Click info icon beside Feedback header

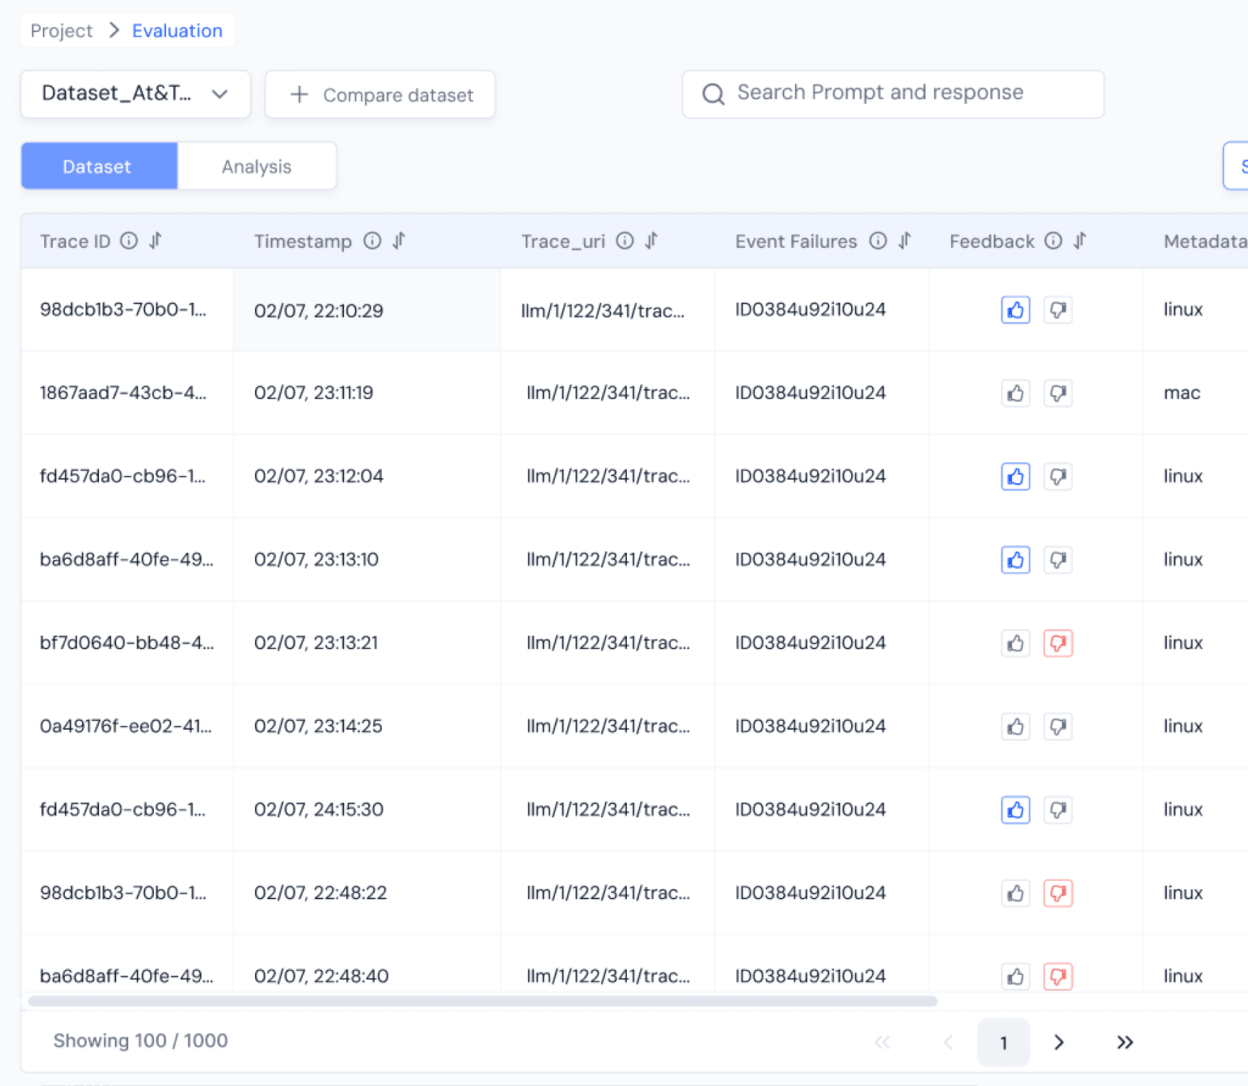[1054, 241]
